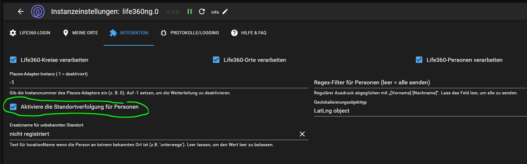The height and width of the screenshot is (164, 527).
Task: Toggle Life360-Orte verarbeiten checkbox
Action: (x=216, y=60)
